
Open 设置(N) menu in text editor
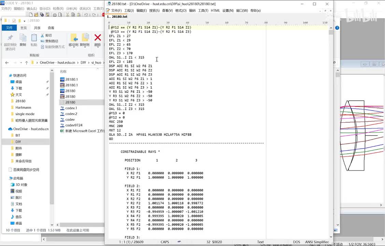pos(228,11)
